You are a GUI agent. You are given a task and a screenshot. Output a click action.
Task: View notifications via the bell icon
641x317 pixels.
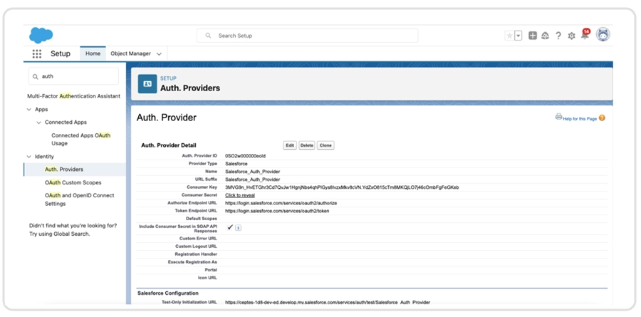[x=585, y=36]
